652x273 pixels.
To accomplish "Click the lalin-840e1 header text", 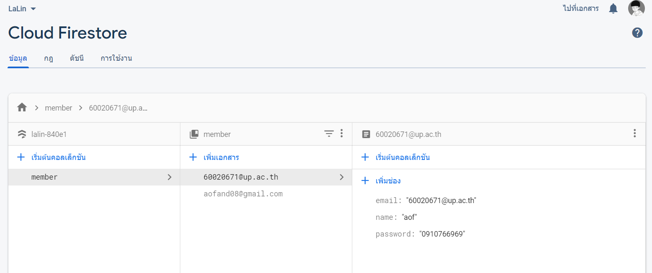I will (x=49, y=134).
